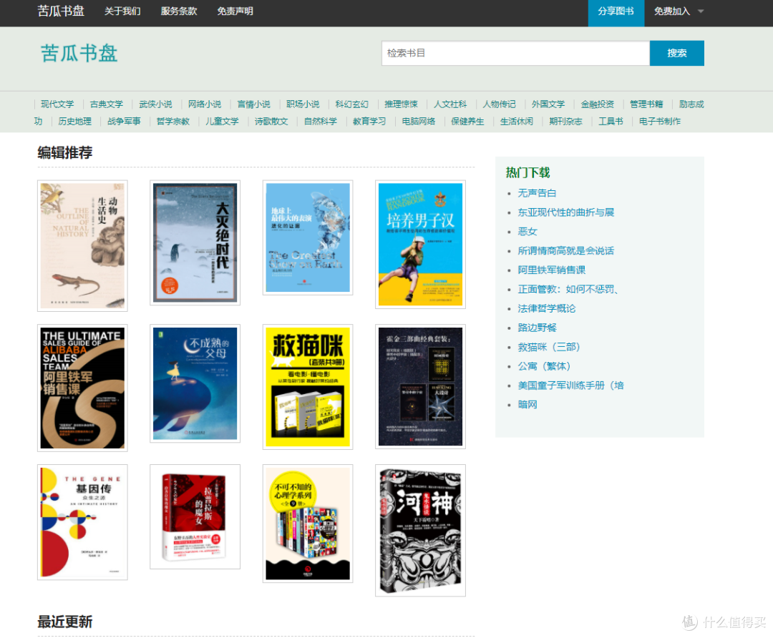Image resolution: width=773 pixels, height=638 pixels.
Task: Browse the 言情小说 category
Action: pyautogui.click(x=253, y=104)
